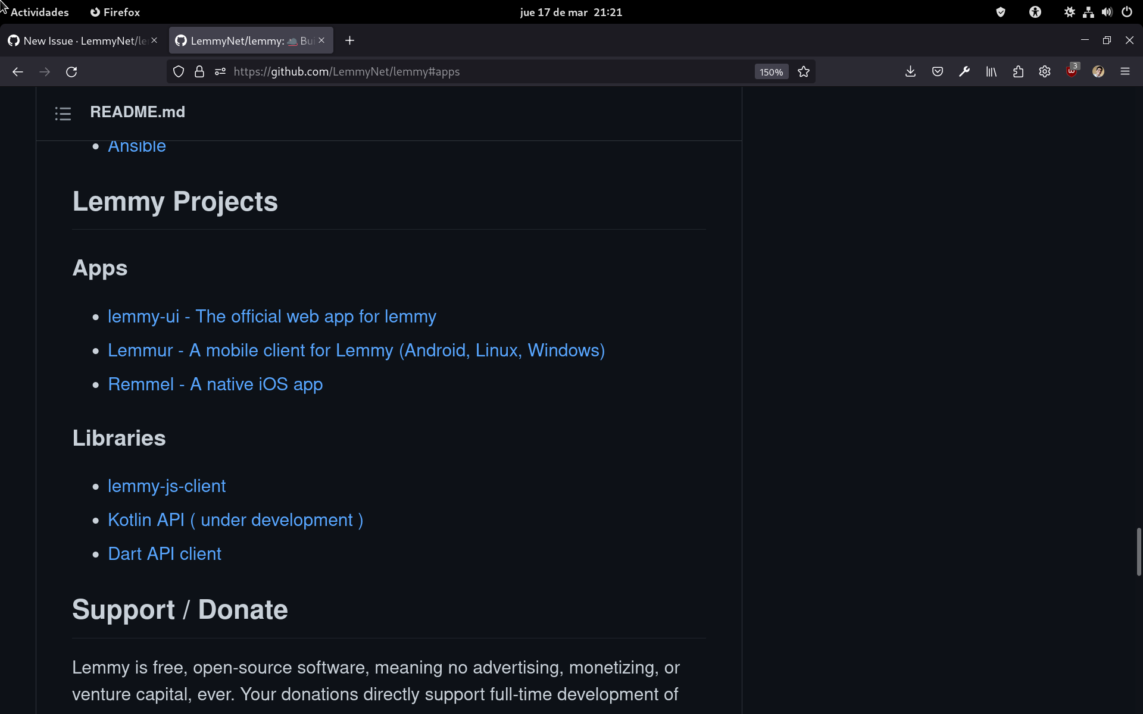The image size is (1143, 714).
Task: Close the New Issue tab
Action: 154,40
